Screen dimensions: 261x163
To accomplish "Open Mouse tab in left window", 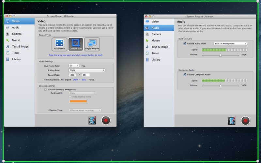I will (20, 40).
